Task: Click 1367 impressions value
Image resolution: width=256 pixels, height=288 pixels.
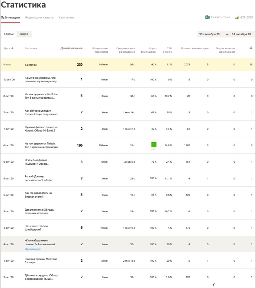Action: point(187,145)
